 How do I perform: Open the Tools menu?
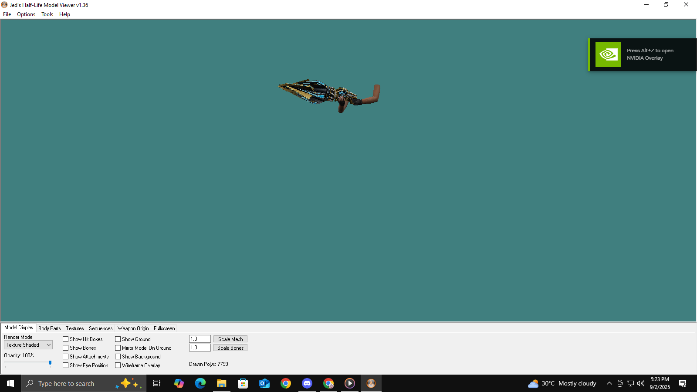coord(47,14)
